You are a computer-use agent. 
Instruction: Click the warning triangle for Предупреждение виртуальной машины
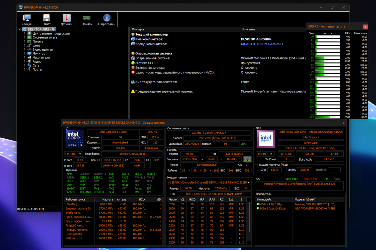(133, 91)
